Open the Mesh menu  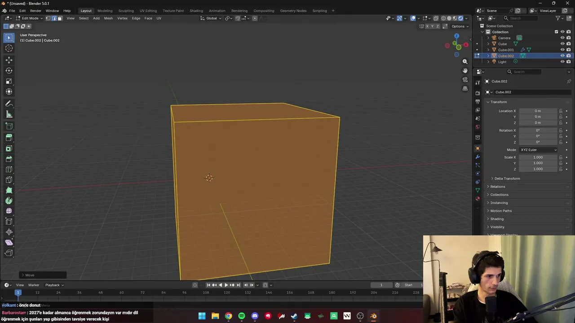point(108,18)
